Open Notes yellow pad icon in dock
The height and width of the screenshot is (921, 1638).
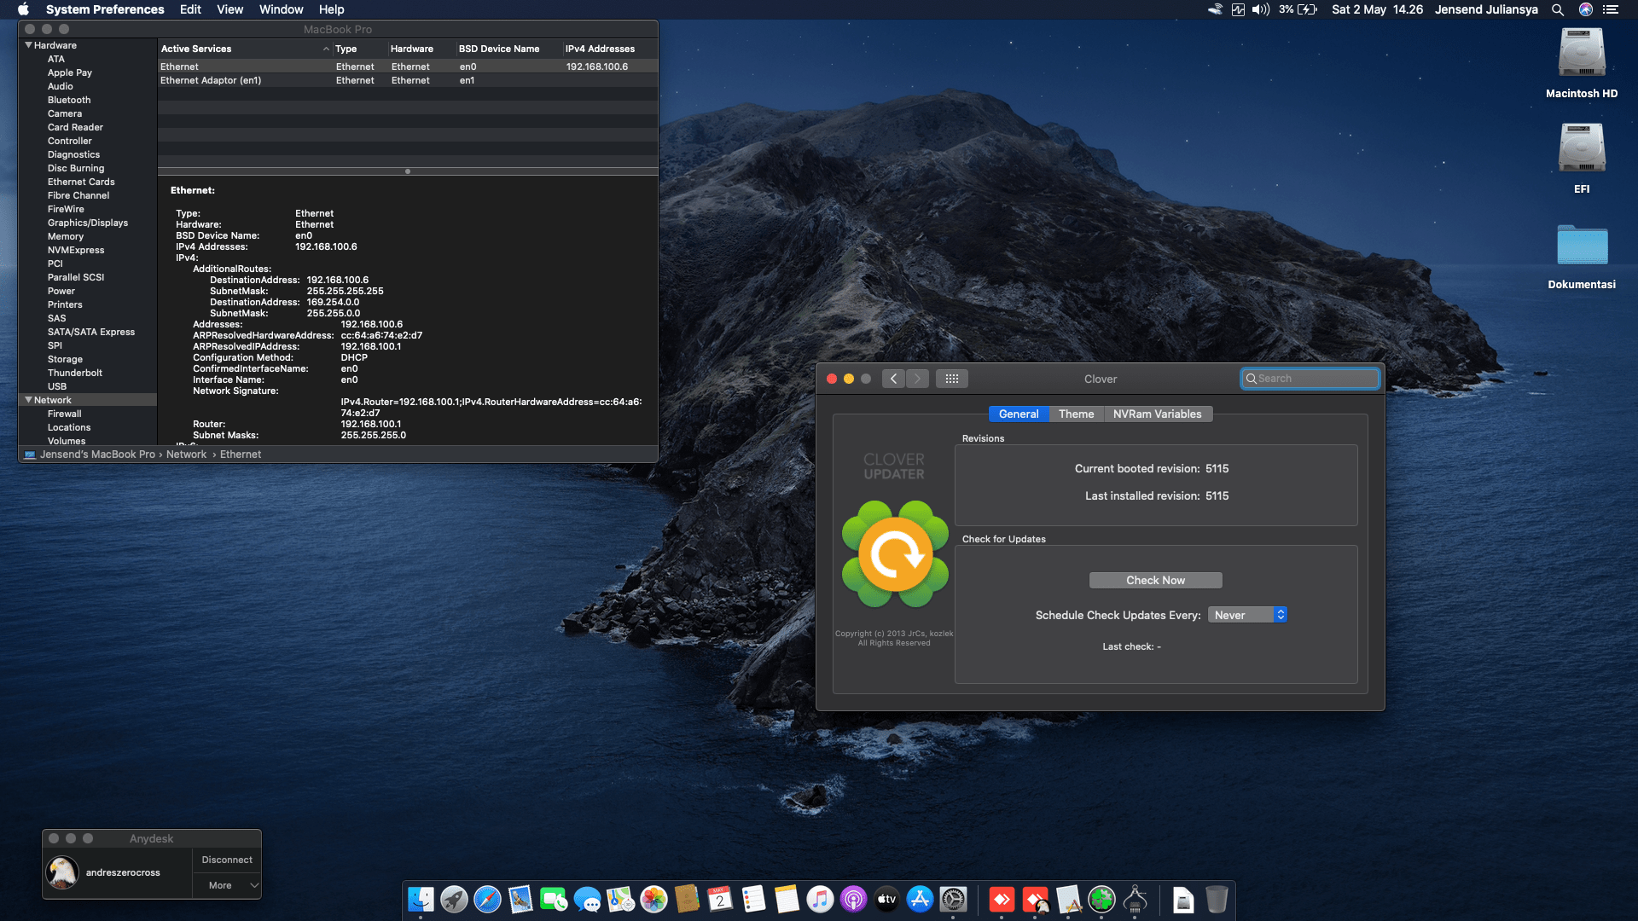787,899
